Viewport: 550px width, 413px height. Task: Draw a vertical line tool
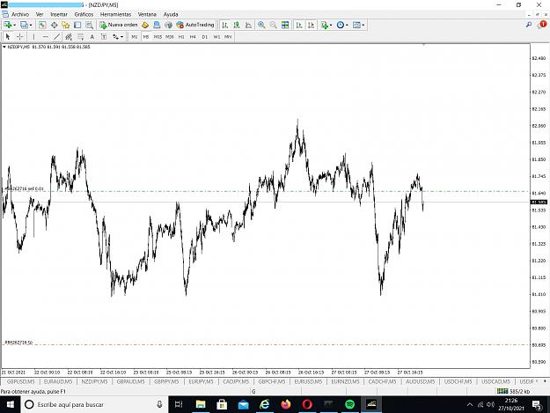click(33, 36)
